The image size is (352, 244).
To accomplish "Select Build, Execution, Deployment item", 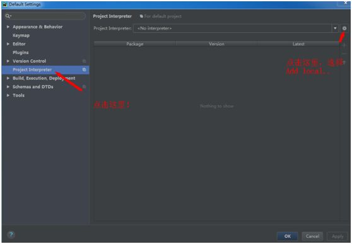I will click(x=44, y=78).
